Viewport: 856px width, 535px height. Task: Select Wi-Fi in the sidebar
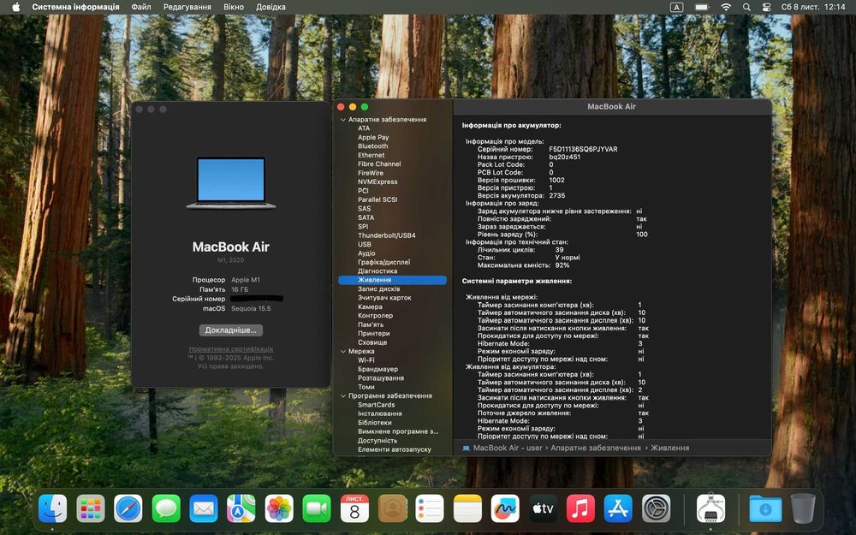[366, 360]
